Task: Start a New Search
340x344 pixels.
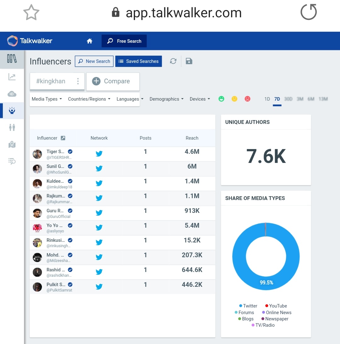Action: (x=94, y=61)
